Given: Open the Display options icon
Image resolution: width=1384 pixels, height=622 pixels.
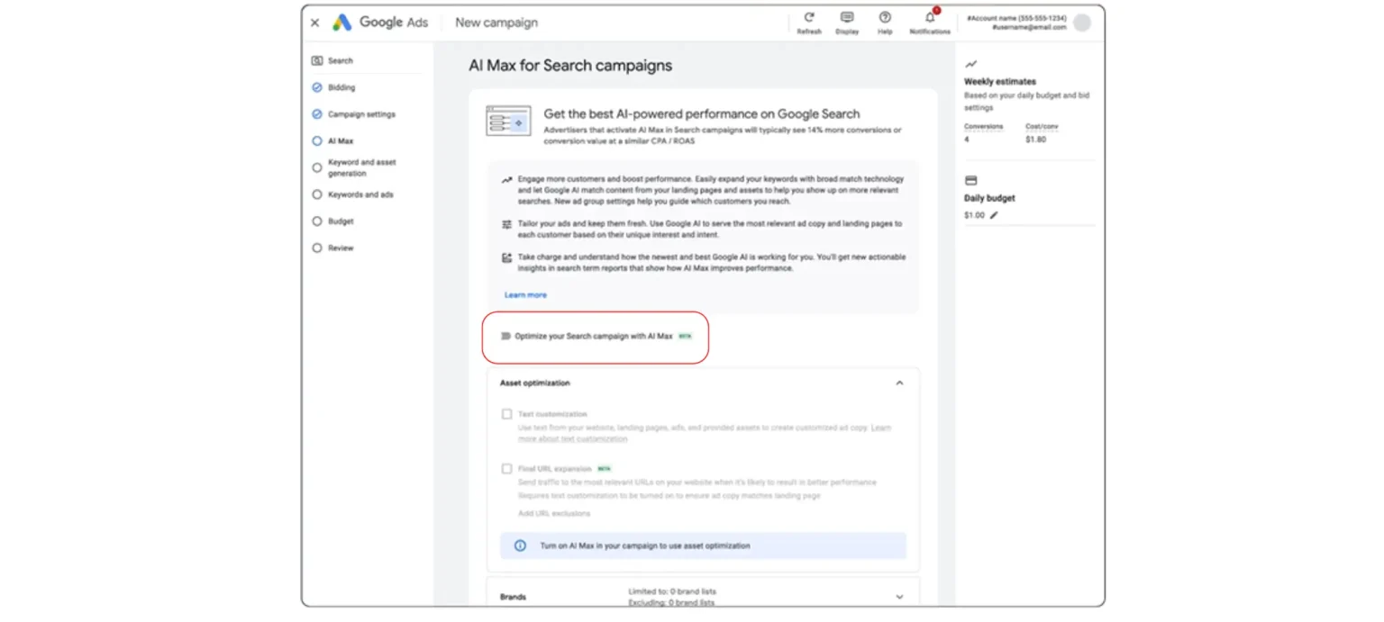Looking at the screenshot, I should tap(847, 18).
